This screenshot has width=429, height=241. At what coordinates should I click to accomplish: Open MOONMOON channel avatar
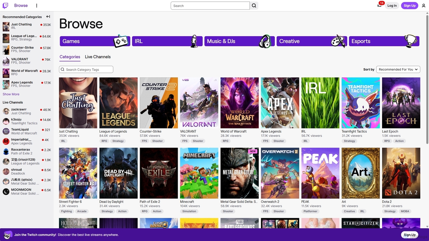pos(6,191)
